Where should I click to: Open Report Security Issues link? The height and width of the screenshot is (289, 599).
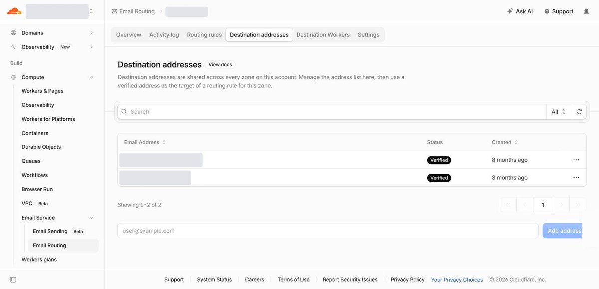click(x=350, y=280)
